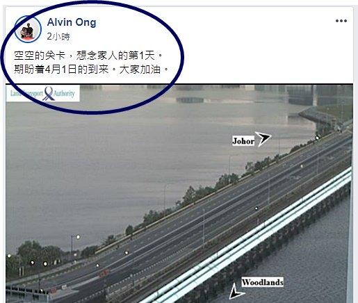Viewport: 358px width, 303px height.
Task: Click the post text line 期盼着4月1日的到来
Action: pyautogui.click(x=90, y=69)
